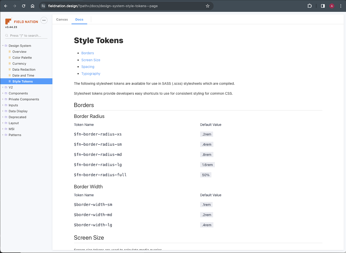Follow the Screen Size anchor link
The image size is (346, 253).
(x=91, y=60)
